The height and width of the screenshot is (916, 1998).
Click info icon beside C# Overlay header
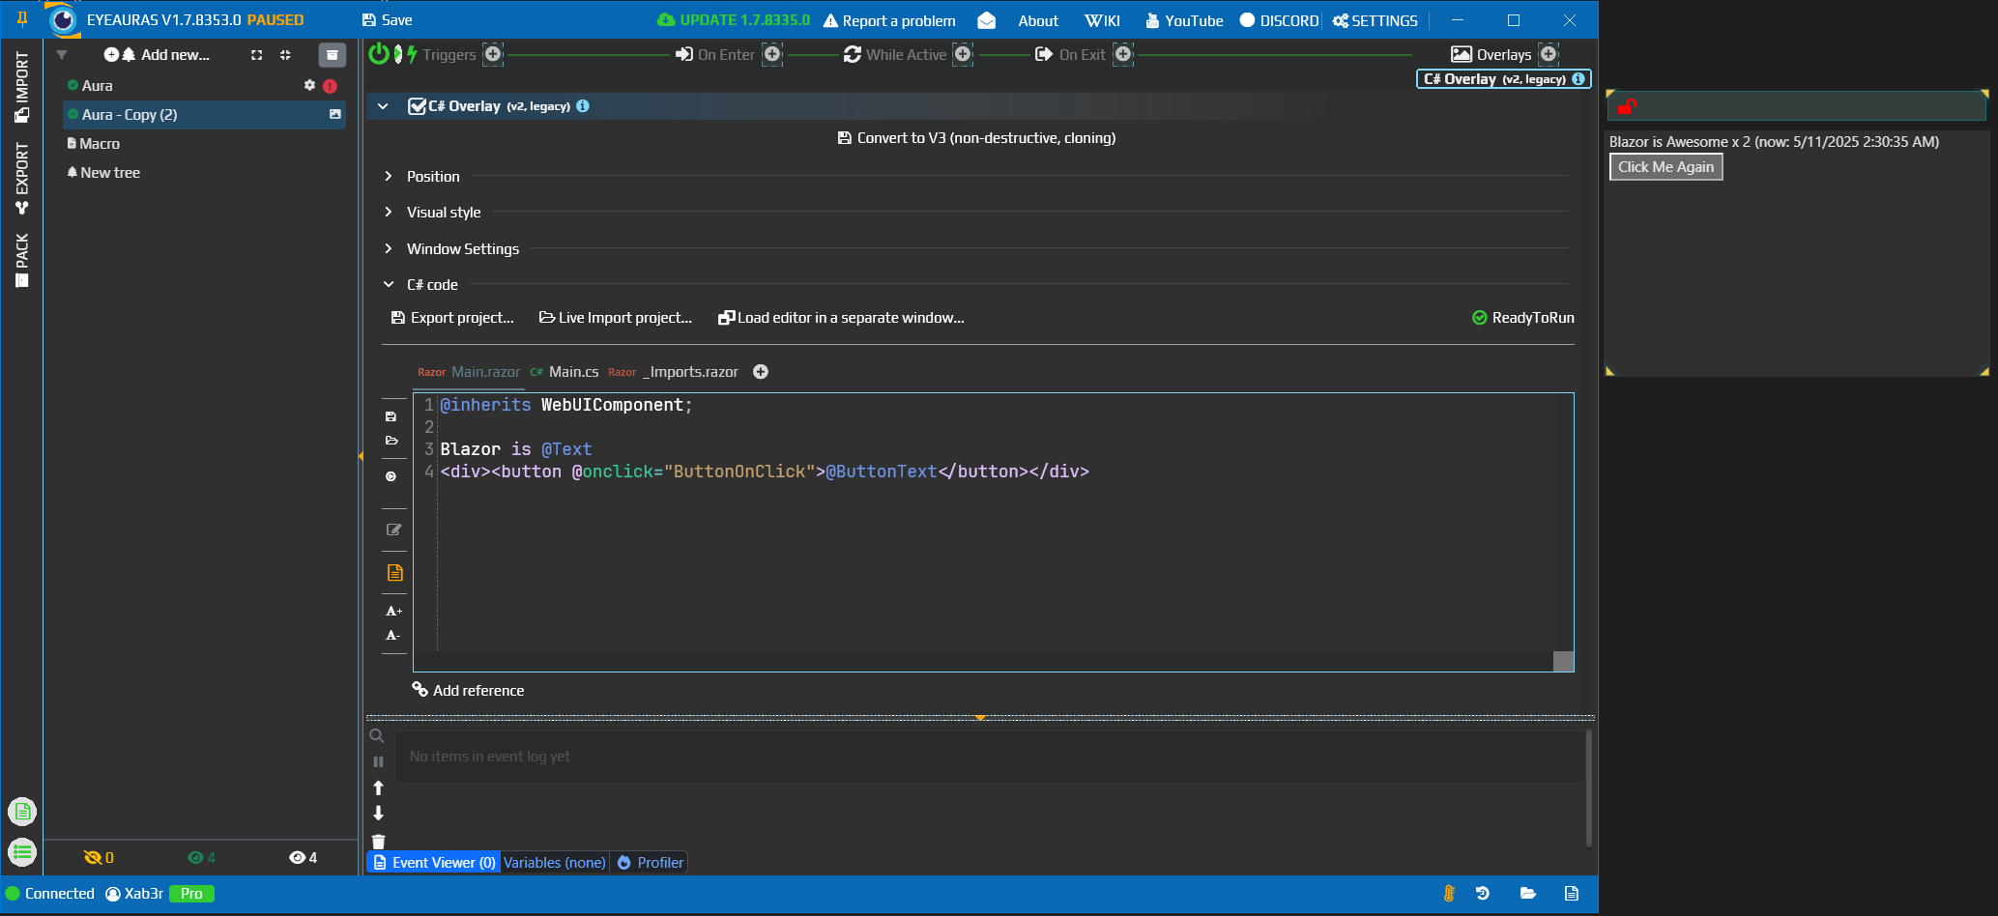pos(583,106)
